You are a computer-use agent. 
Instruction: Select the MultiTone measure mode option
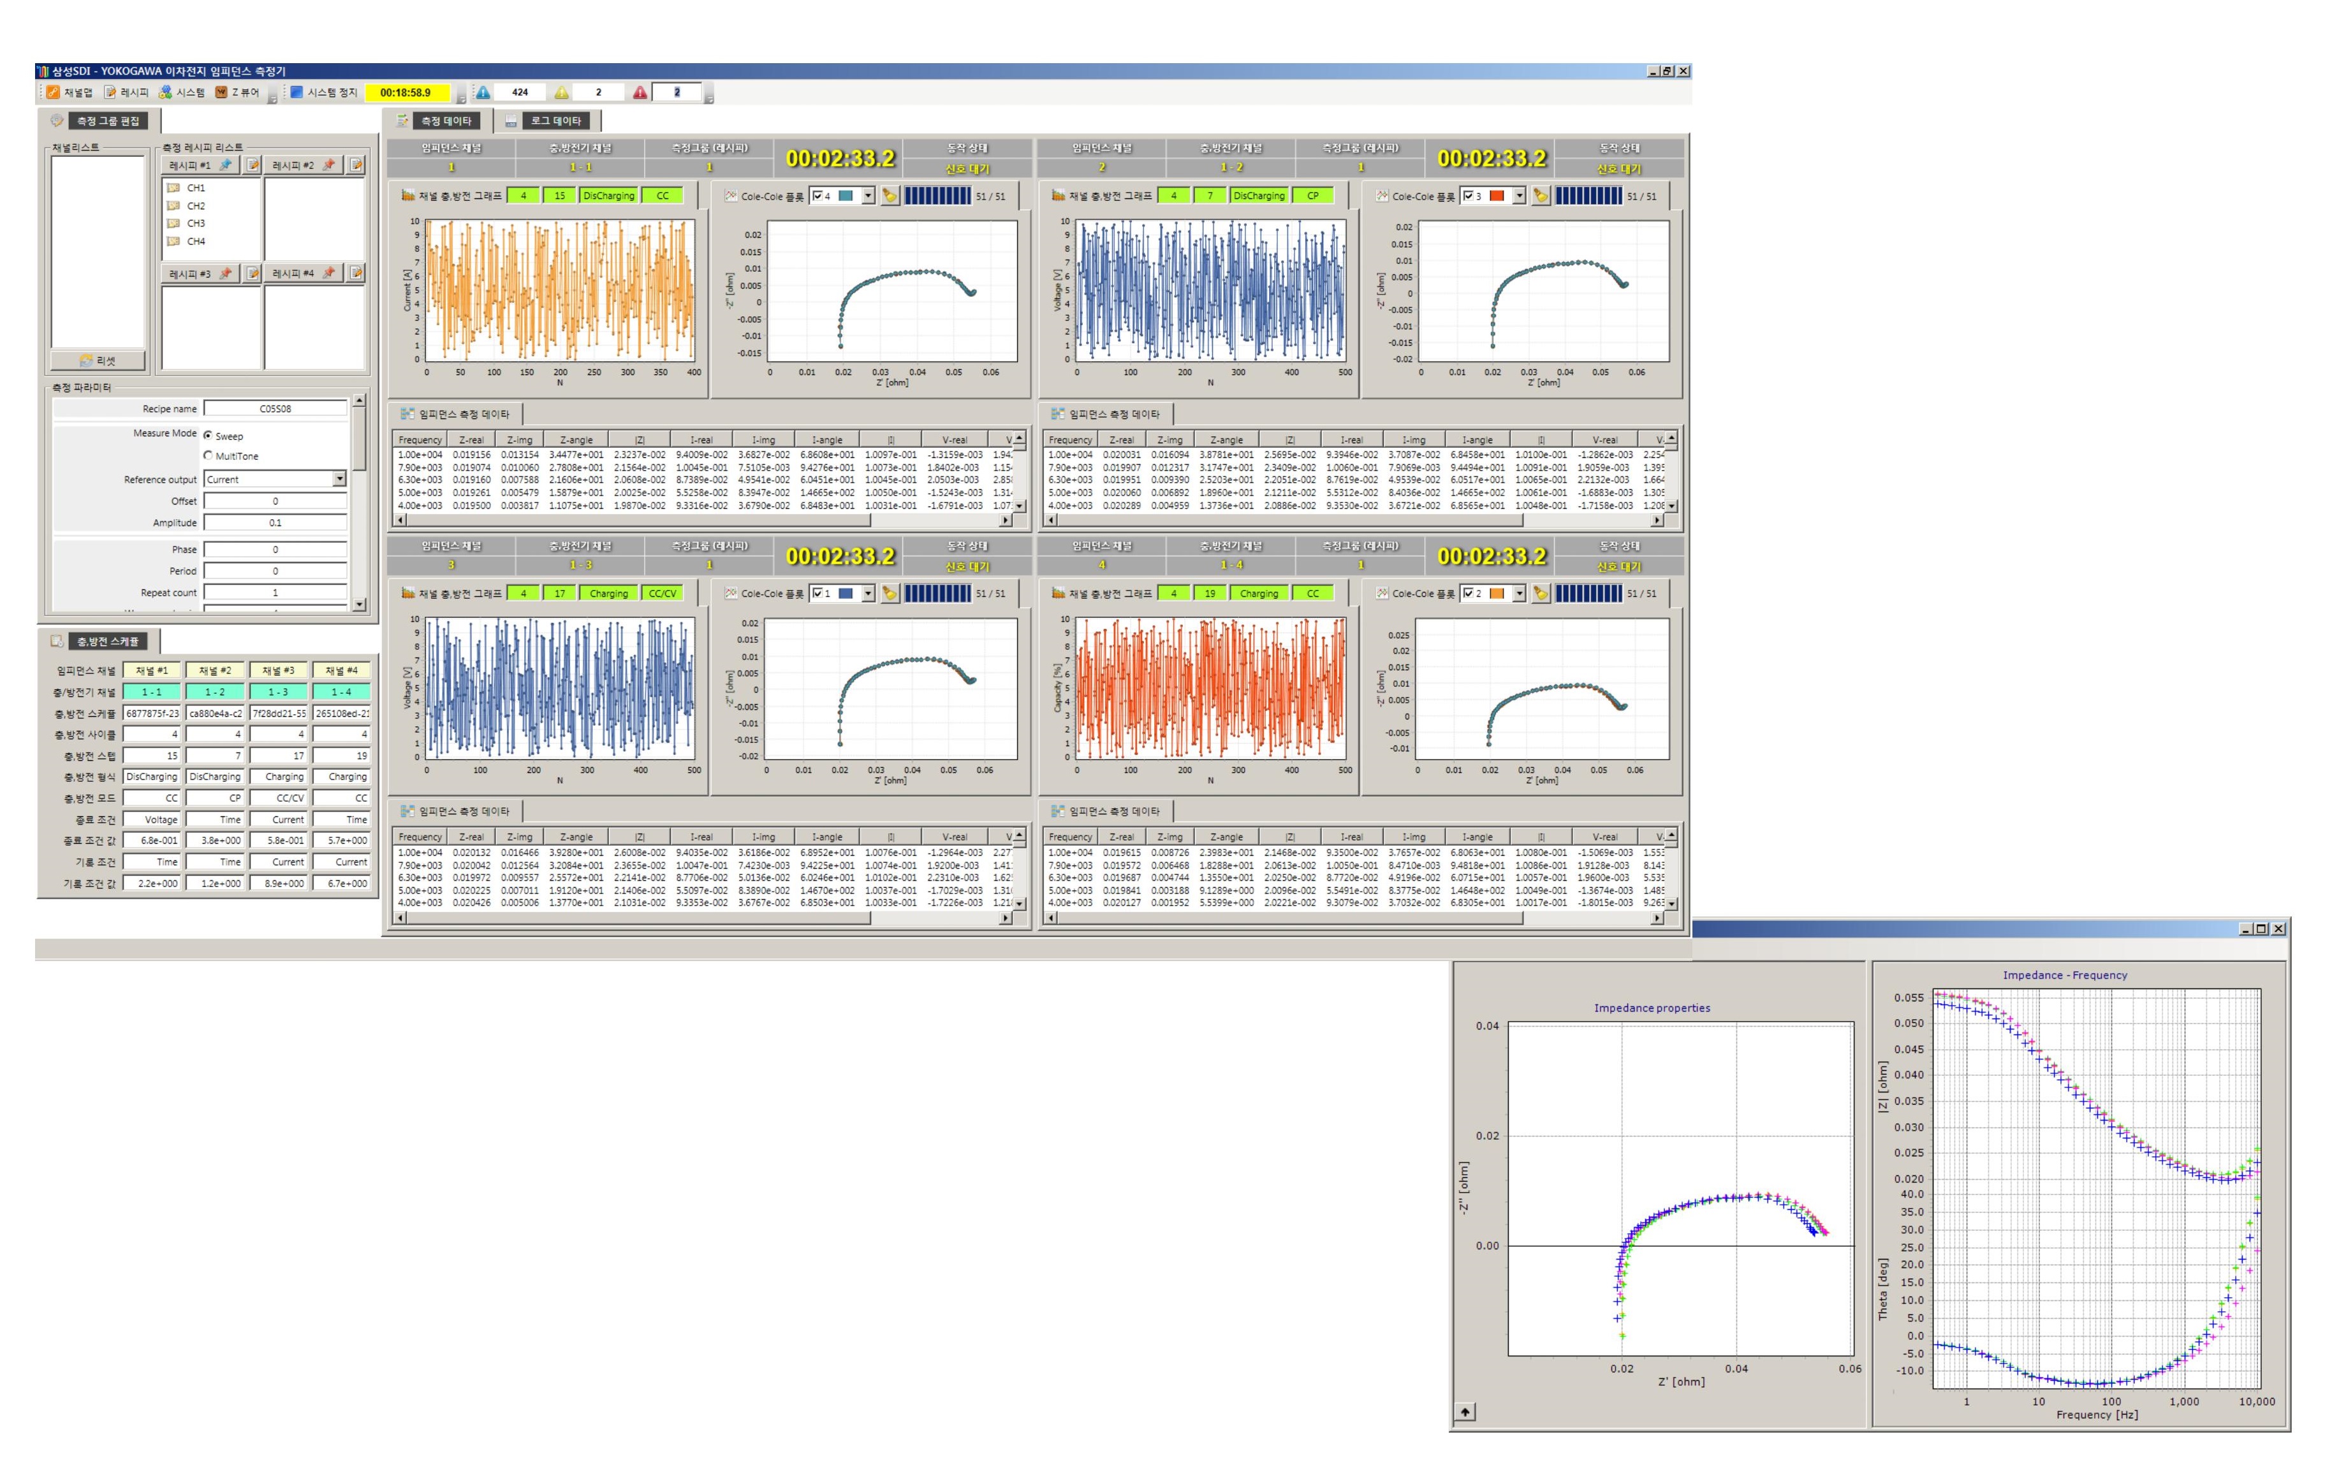tap(209, 455)
